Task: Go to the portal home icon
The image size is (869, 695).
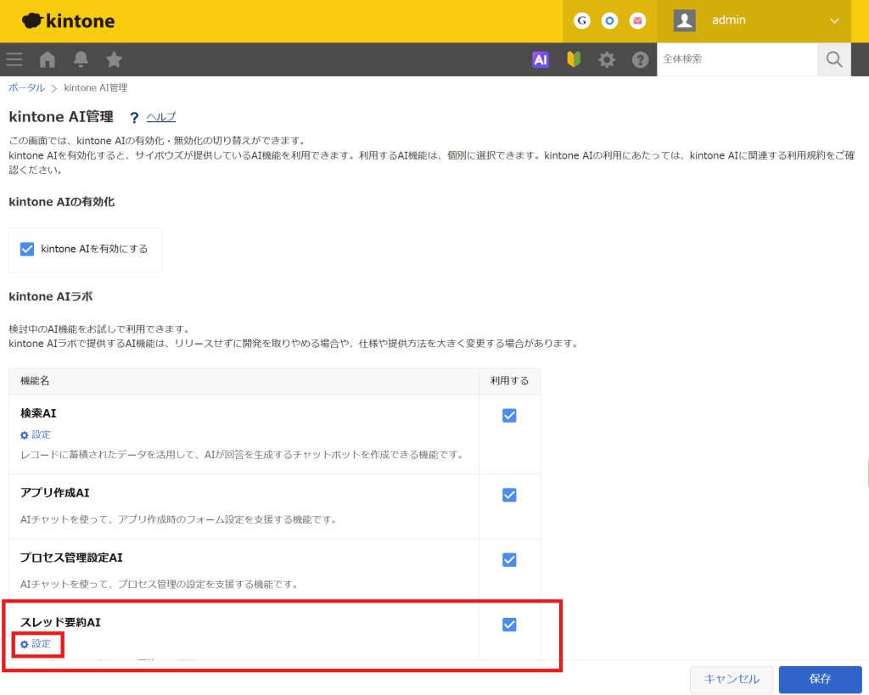Action: click(x=48, y=59)
